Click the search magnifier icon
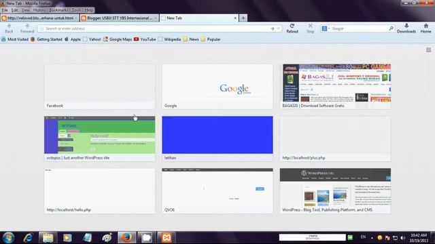 point(391,28)
